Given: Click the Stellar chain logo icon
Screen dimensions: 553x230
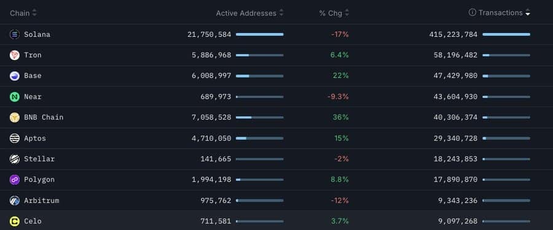Looking at the screenshot, I should [15, 159].
